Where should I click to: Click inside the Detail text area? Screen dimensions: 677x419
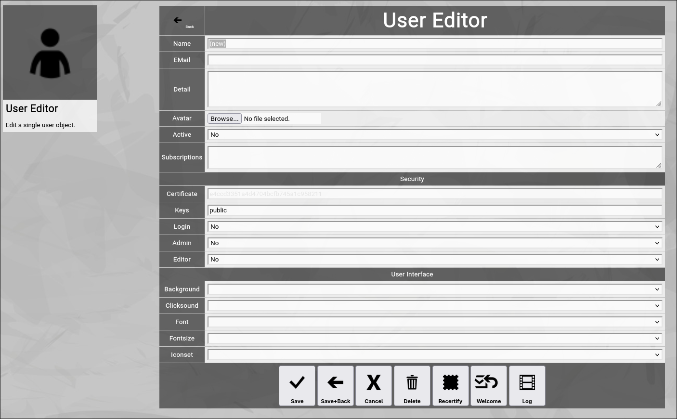tap(434, 90)
